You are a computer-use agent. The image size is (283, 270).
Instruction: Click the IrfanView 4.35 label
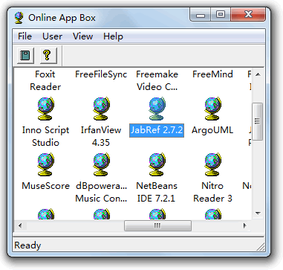click(101, 136)
